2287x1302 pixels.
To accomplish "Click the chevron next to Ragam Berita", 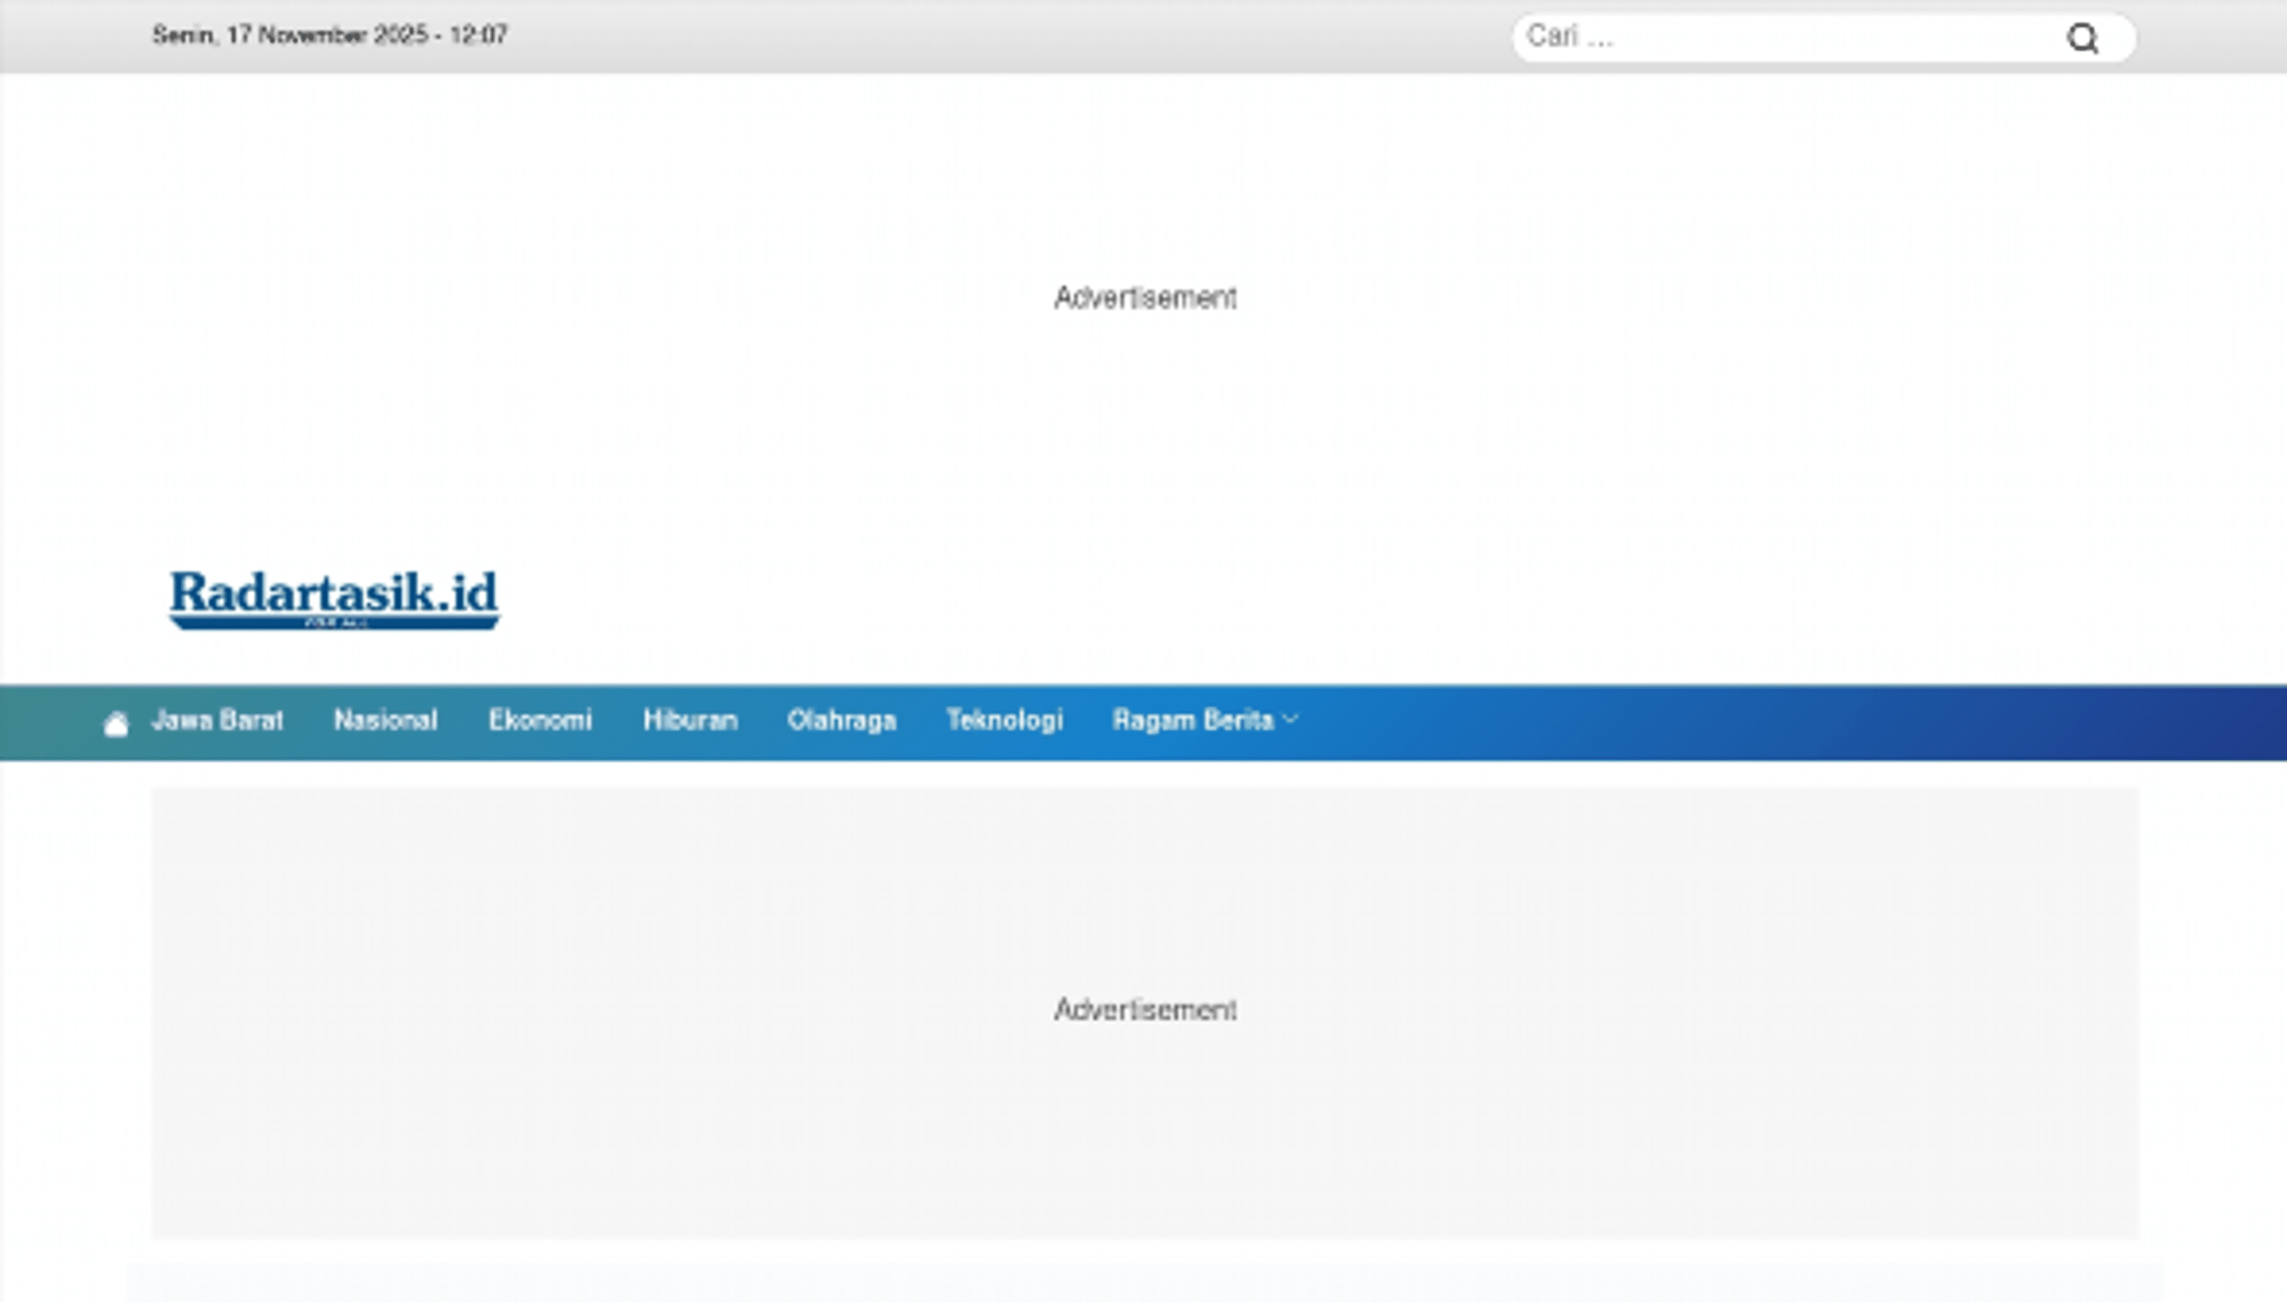I will tap(1290, 719).
